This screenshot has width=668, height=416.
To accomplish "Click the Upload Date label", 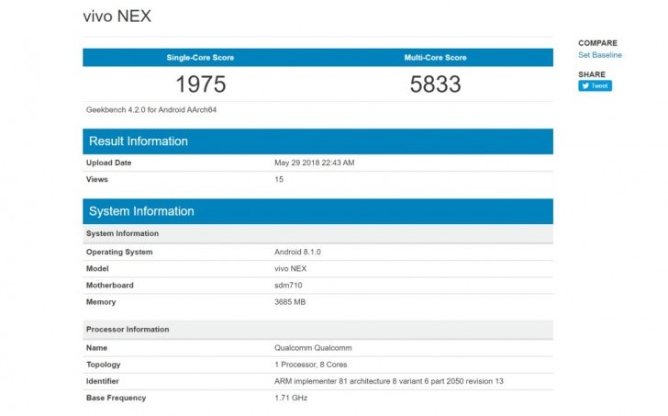I will (108, 163).
